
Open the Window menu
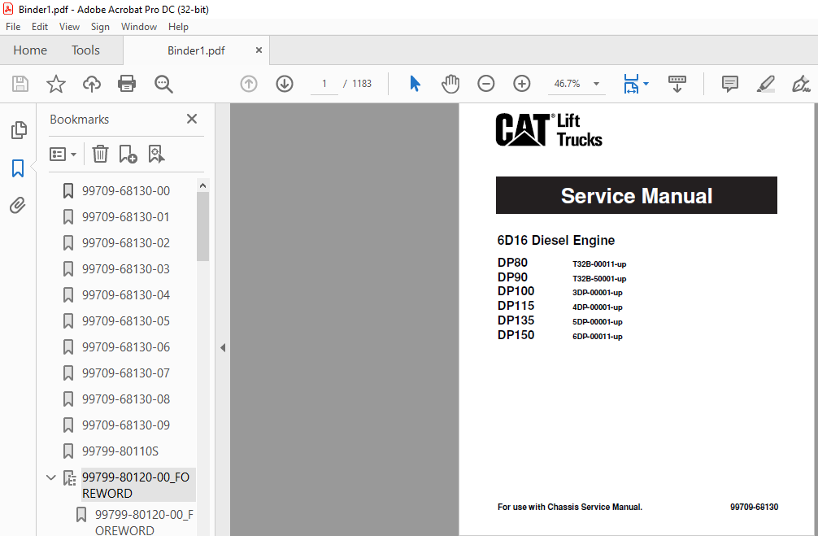click(139, 27)
